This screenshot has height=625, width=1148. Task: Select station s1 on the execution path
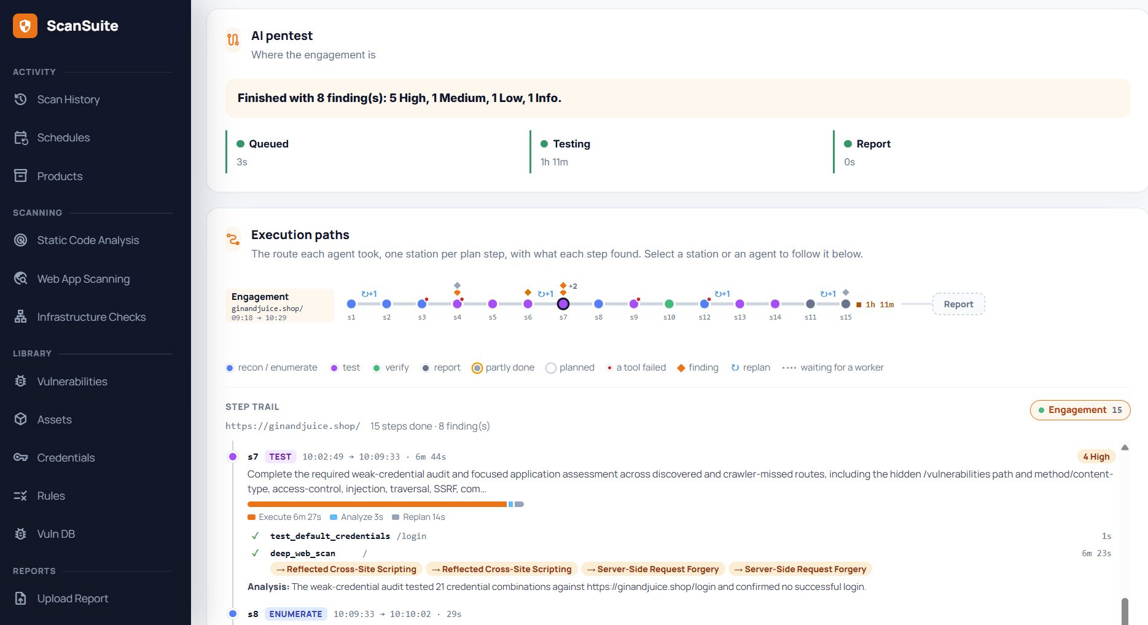point(351,304)
